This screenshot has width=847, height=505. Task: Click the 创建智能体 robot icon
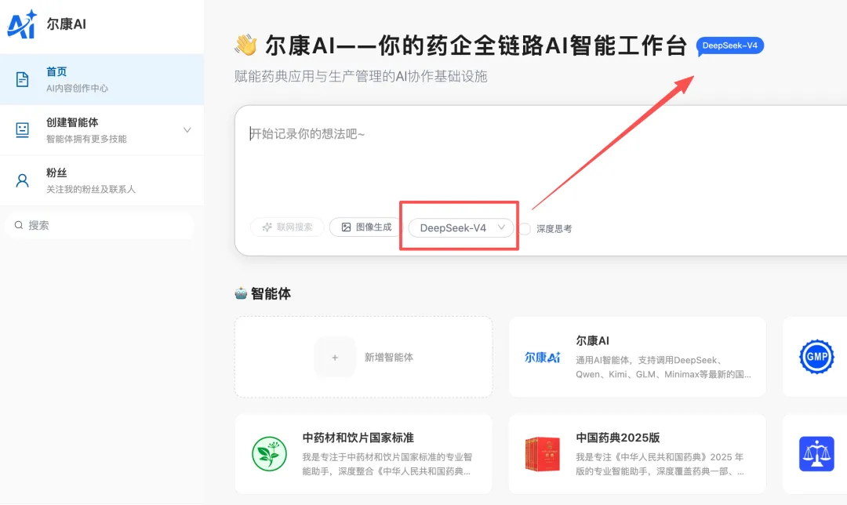[x=22, y=130]
